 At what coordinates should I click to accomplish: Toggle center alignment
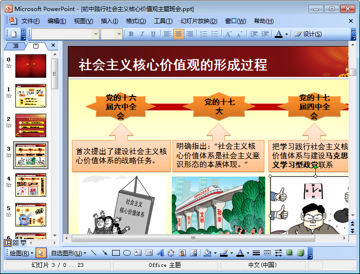click(179, 34)
